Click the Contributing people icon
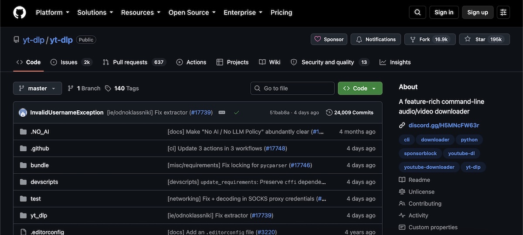The image size is (523, 235). coord(402,204)
